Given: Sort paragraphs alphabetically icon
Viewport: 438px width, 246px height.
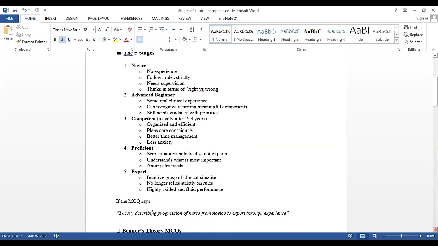Looking at the screenshot, I should [192, 30].
